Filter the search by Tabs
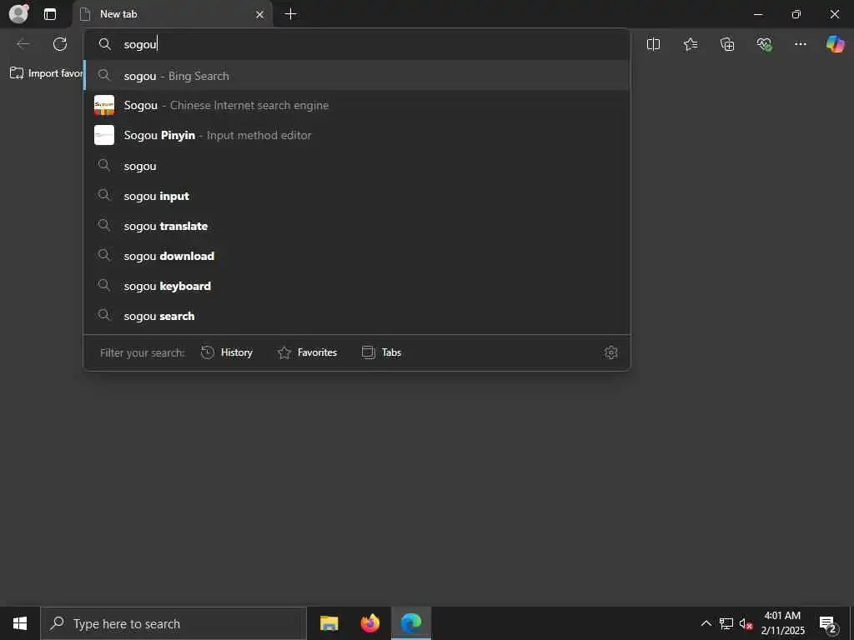Screen dimensions: 854x640 [382, 352]
